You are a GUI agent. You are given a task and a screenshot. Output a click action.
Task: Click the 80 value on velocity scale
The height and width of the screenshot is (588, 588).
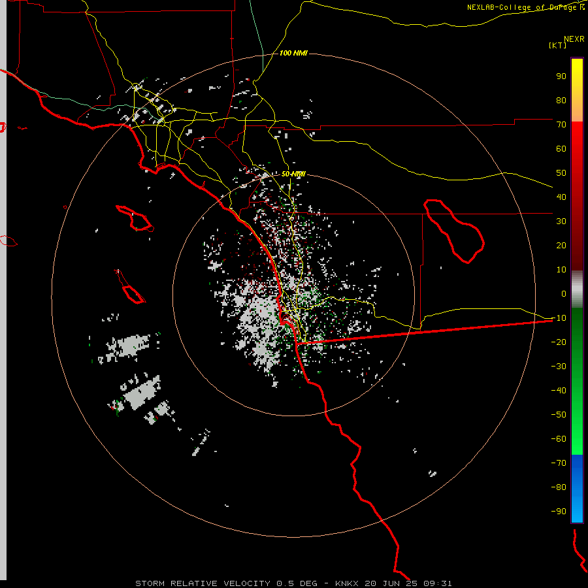coord(561,101)
